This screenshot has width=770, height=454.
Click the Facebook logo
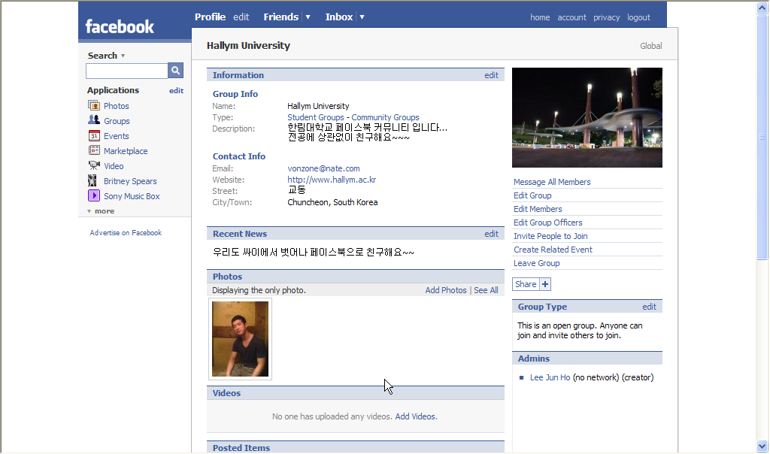[120, 26]
